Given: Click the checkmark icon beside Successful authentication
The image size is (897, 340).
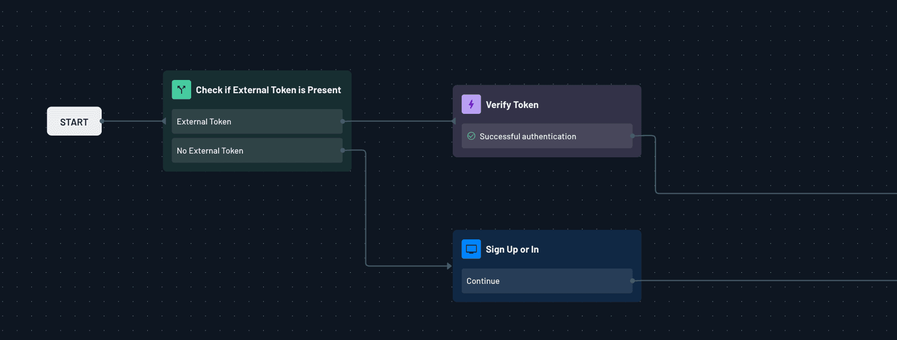Looking at the screenshot, I should point(471,136).
